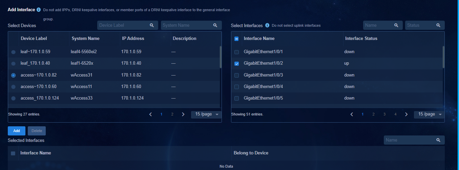Image resolution: width=459 pixels, height=170 pixels.
Task: Open page 2 of interfaces table
Action: 373,114
